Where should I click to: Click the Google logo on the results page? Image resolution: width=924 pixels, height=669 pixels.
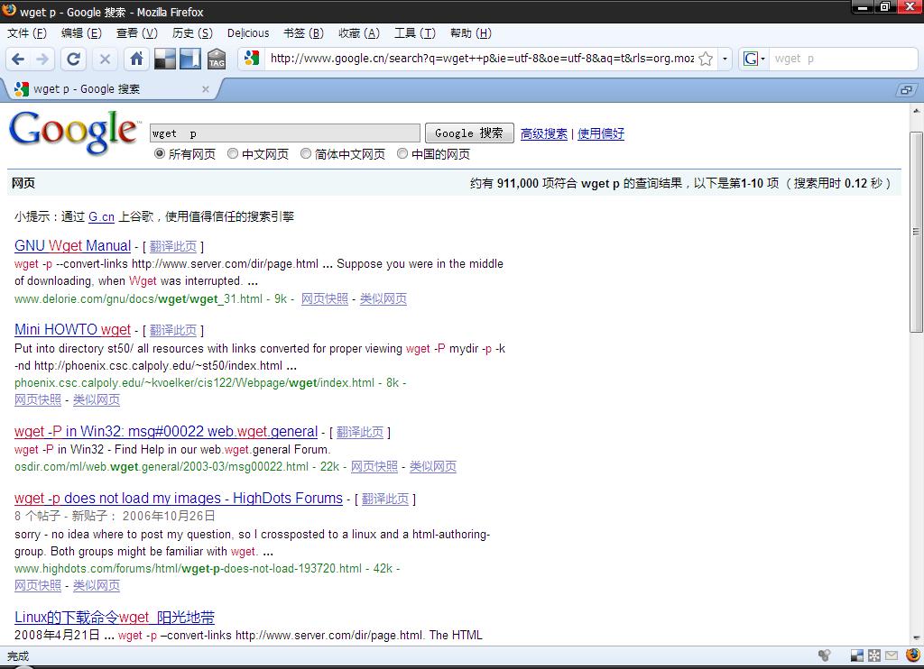click(x=76, y=133)
